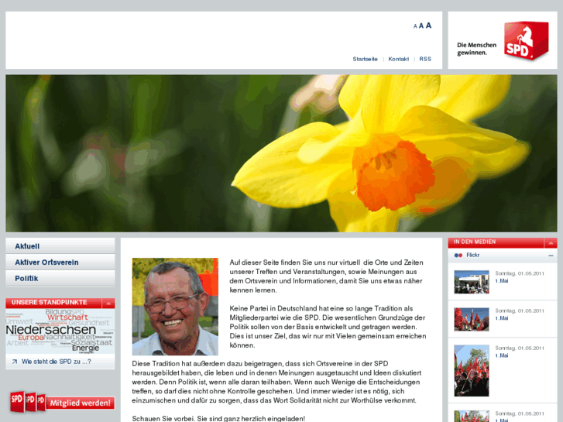Open the second Flickr thumbnail with red flags
This screenshot has height=422, width=563.
[x=472, y=319]
